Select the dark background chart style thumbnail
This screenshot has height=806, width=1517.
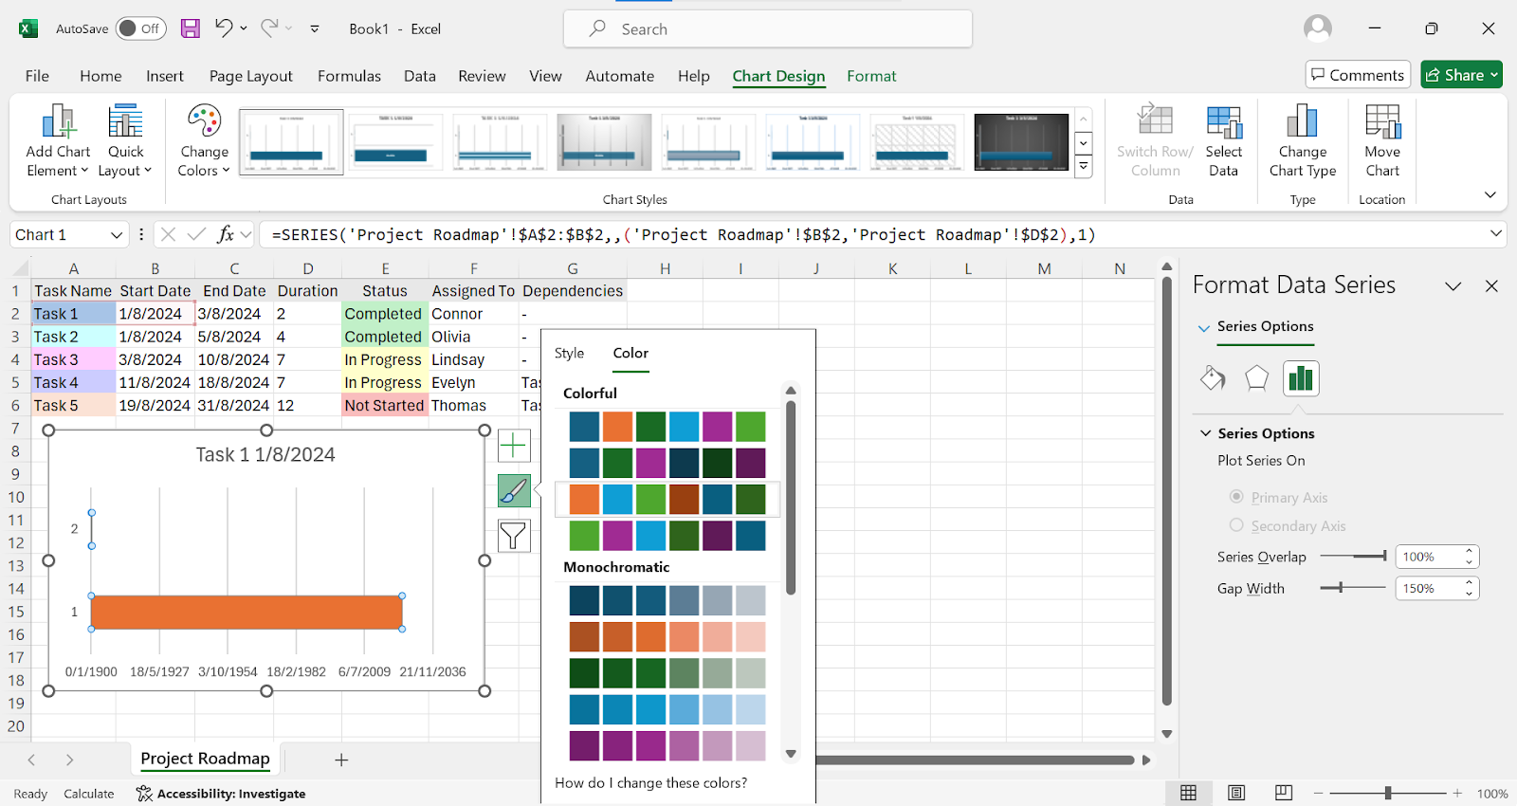point(1021,142)
